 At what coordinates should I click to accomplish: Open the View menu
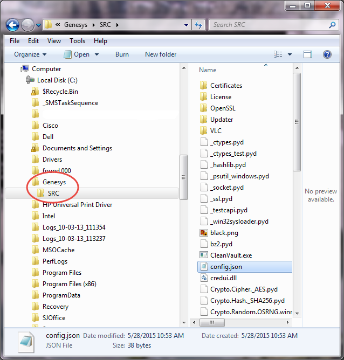(54, 41)
